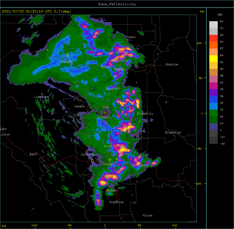Click the yellow diamond marker near RockyMH

pyautogui.click(x=68, y=55)
